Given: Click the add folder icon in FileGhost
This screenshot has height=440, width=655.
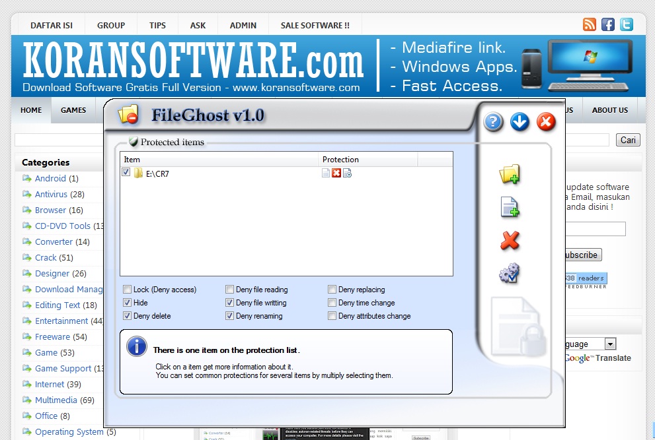Looking at the screenshot, I should pos(510,174).
